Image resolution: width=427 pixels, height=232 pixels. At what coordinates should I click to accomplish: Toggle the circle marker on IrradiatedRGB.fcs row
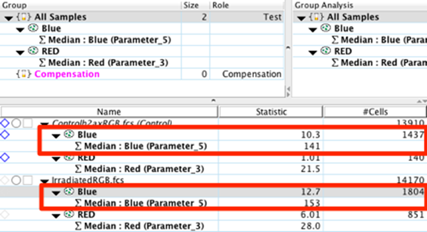click(x=16, y=180)
